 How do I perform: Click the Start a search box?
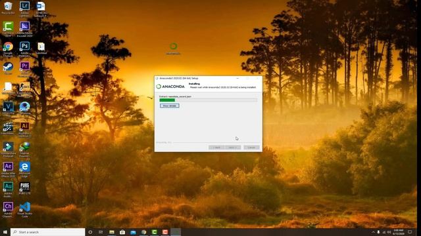pos(48,232)
